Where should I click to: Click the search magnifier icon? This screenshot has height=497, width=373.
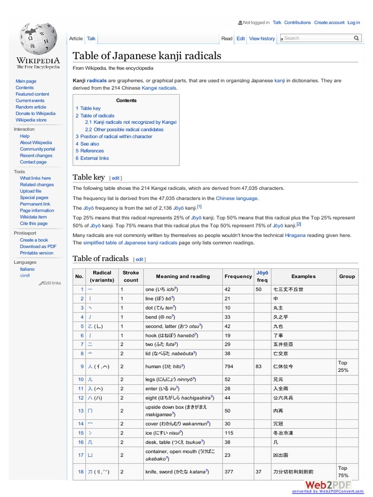356,38
